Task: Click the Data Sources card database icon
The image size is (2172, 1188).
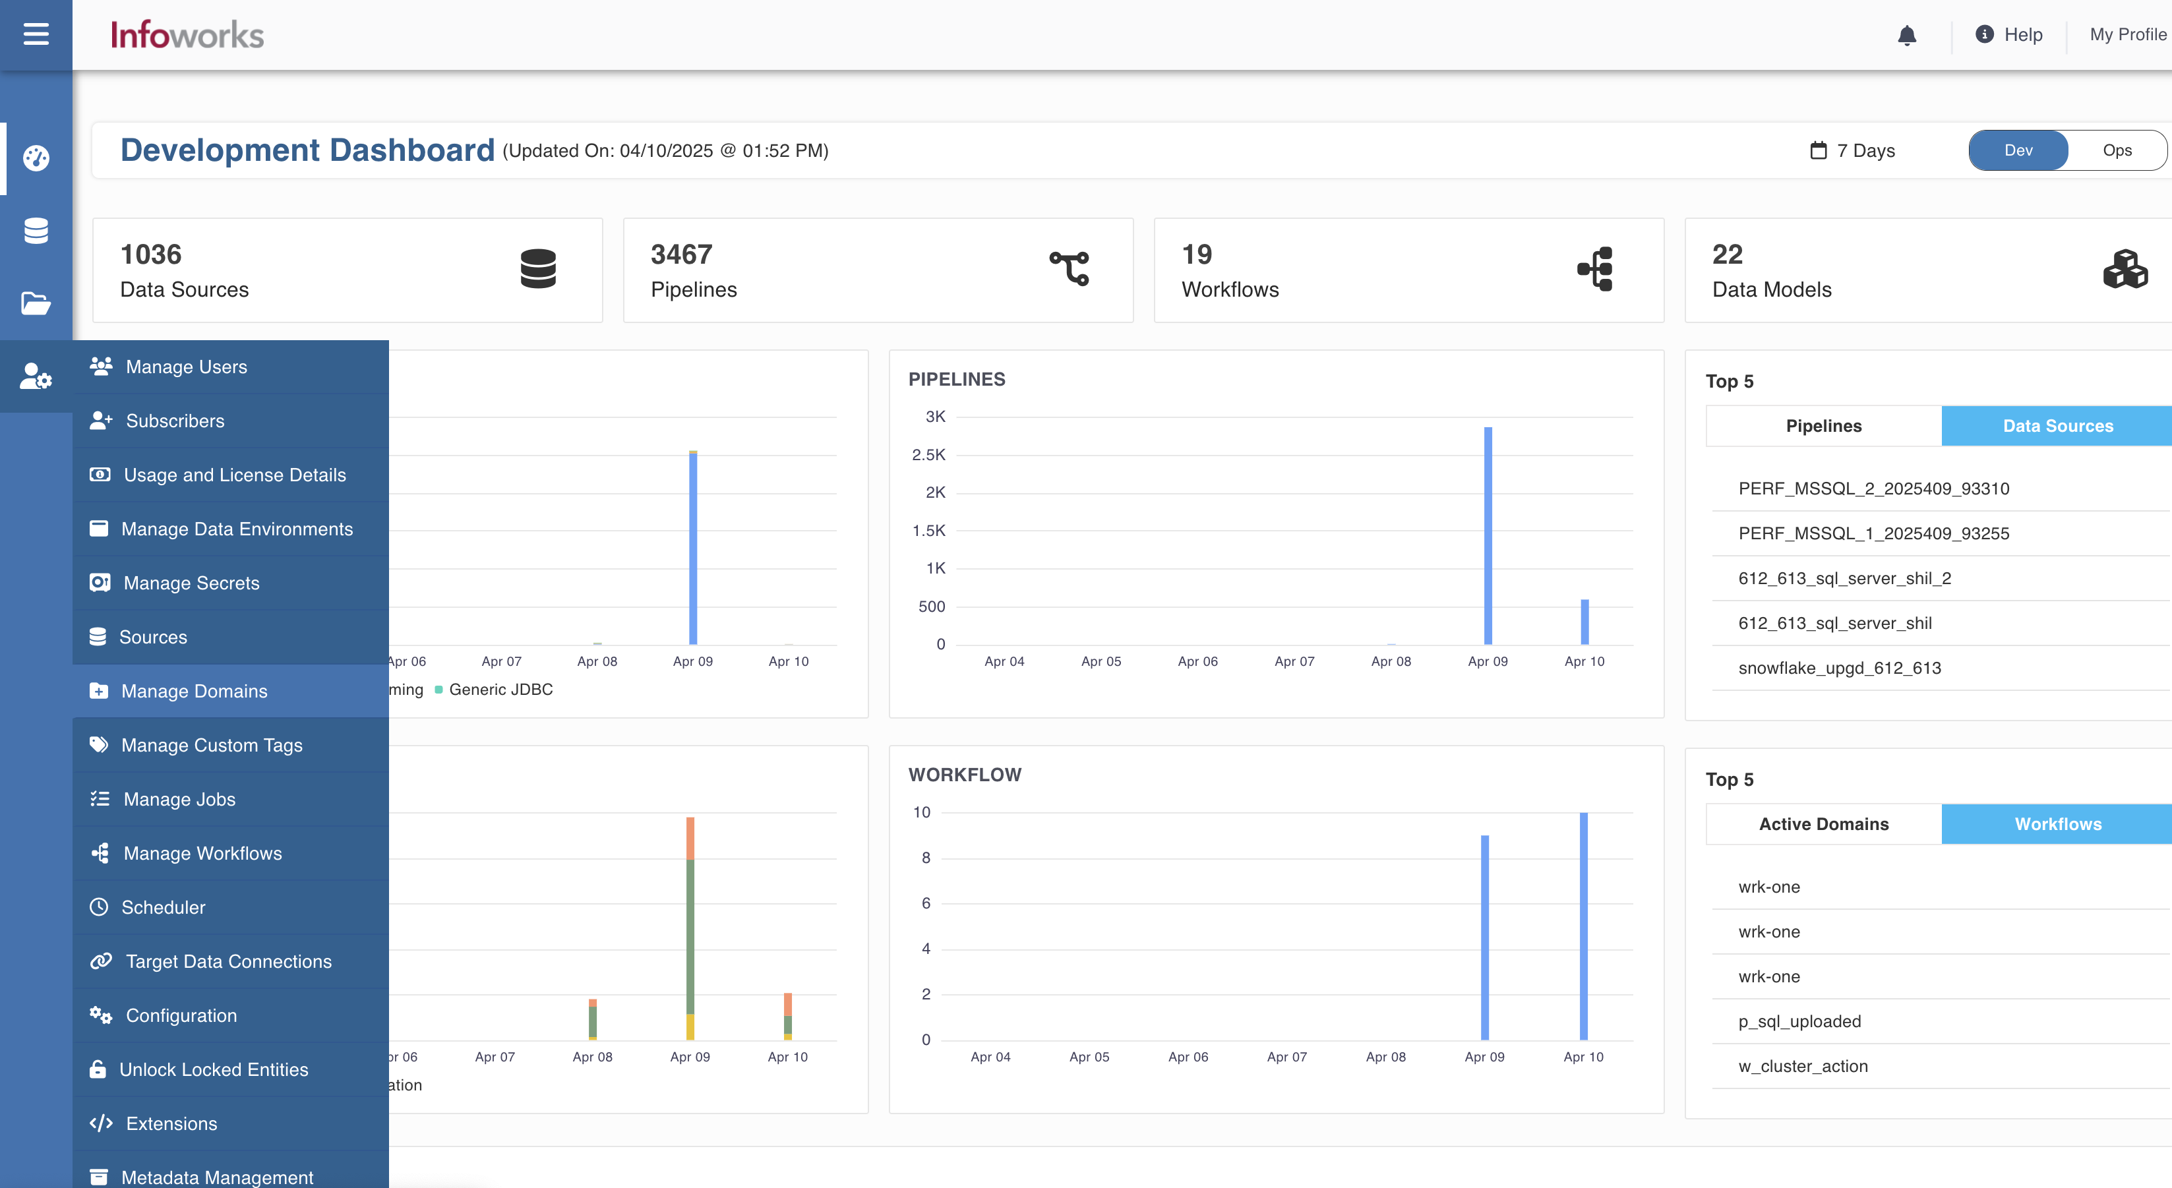Action: (538, 269)
